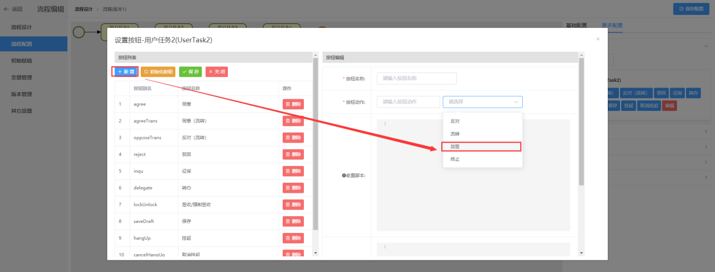Click the red 关闭 button

(217, 71)
